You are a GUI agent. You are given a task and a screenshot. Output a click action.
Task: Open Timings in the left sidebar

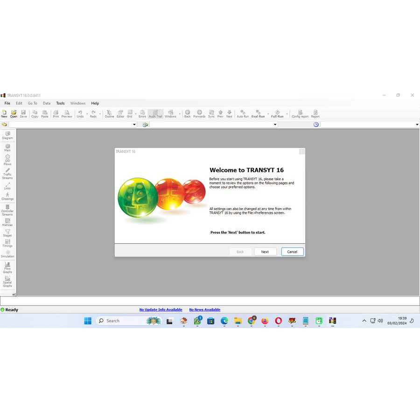tap(7, 244)
